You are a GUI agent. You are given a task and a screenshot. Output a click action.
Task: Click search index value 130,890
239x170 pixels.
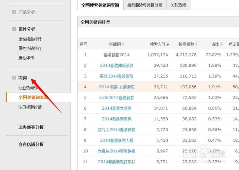pos(188,65)
